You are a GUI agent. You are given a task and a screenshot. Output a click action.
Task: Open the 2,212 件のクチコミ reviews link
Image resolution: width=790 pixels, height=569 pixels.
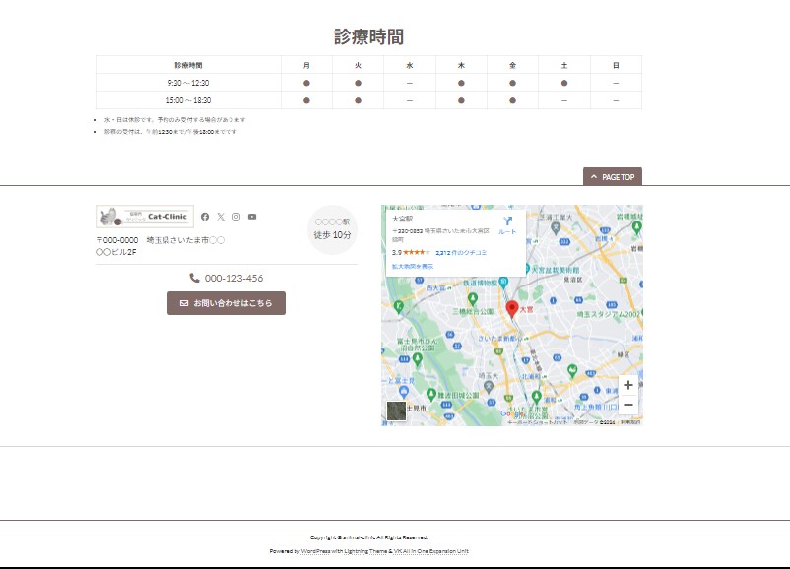pyautogui.click(x=461, y=253)
